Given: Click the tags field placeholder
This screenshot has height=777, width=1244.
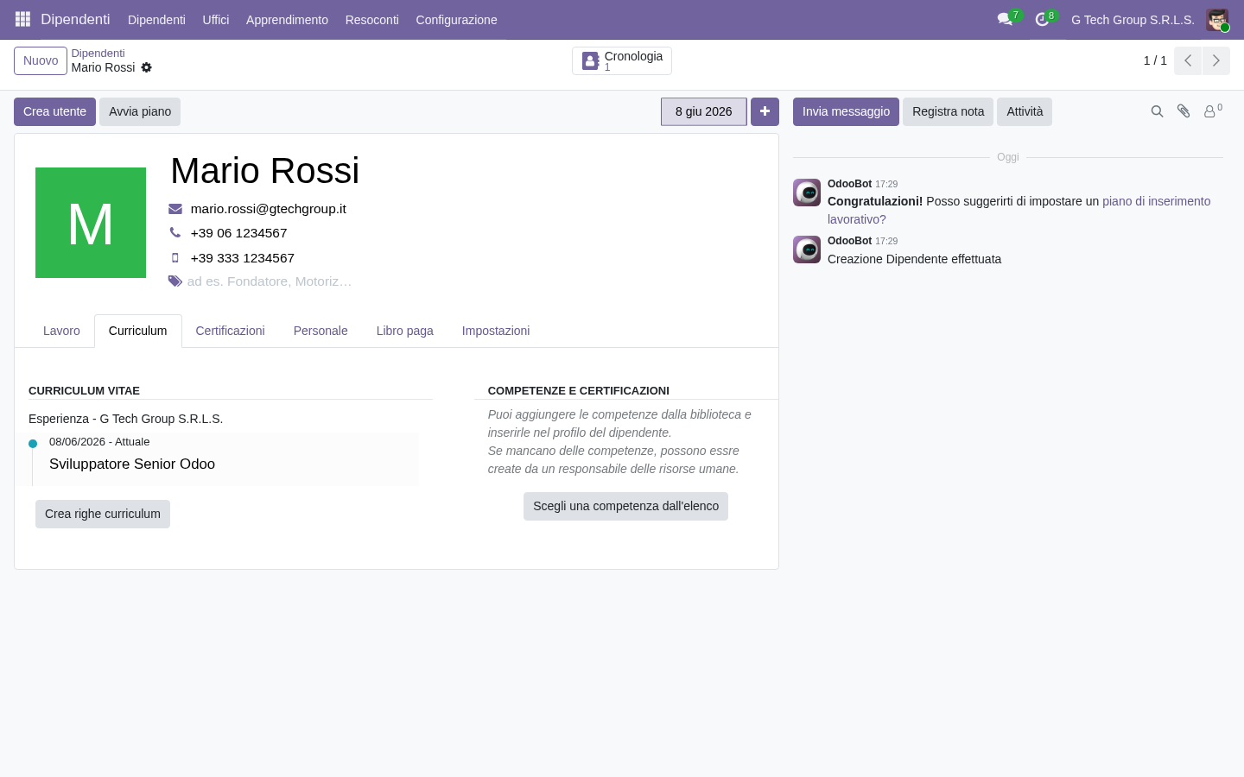Looking at the screenshot, I should coord(270,281).
